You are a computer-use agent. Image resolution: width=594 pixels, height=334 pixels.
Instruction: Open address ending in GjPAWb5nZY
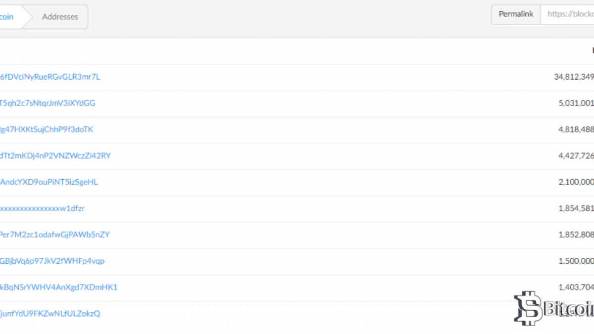pyautogui.click(x=54, y=234)
